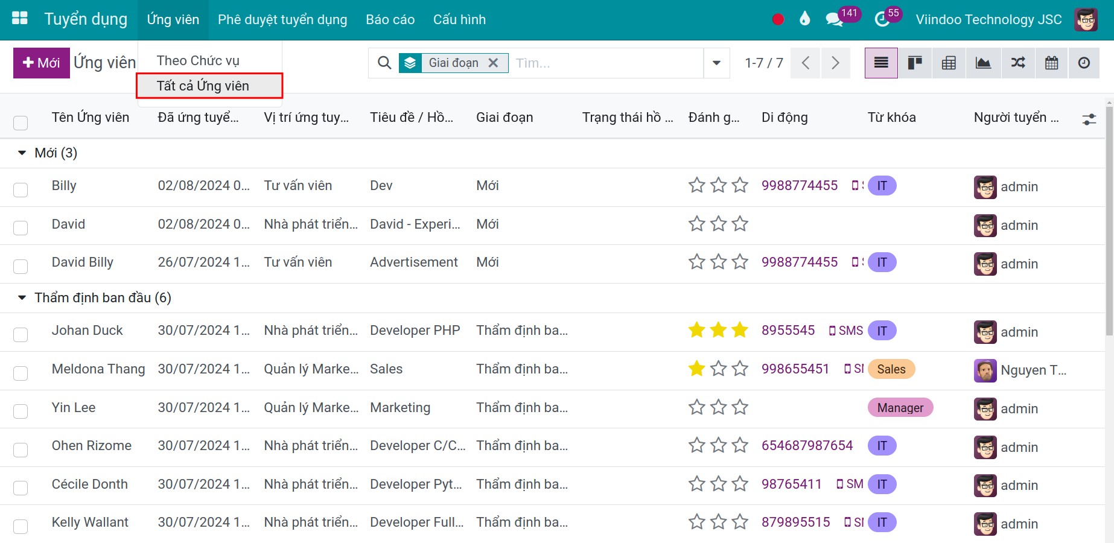Toggle the select-all checkbox in header
1114x543 pixels.
[21, 122]
